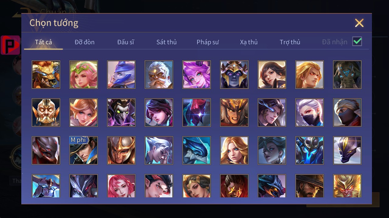This screenshot has height=218, width=389.
Task: Select the golden Monkey King hero portrait
Action: pos(347,186)
